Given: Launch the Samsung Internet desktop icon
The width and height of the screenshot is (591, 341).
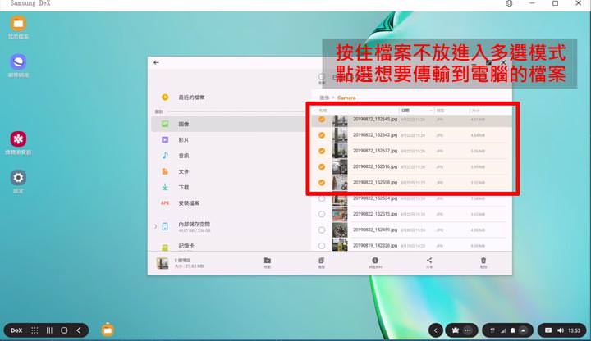Looking at the screenshot, I should point(18,61).
